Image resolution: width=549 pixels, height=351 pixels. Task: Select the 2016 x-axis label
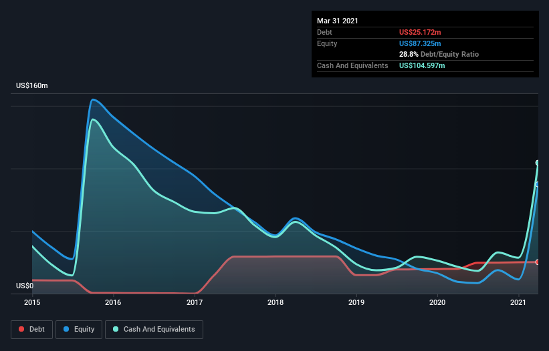113,302
